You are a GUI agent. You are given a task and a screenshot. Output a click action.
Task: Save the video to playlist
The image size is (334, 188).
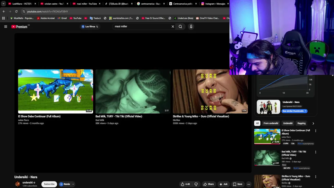[237, 184]
